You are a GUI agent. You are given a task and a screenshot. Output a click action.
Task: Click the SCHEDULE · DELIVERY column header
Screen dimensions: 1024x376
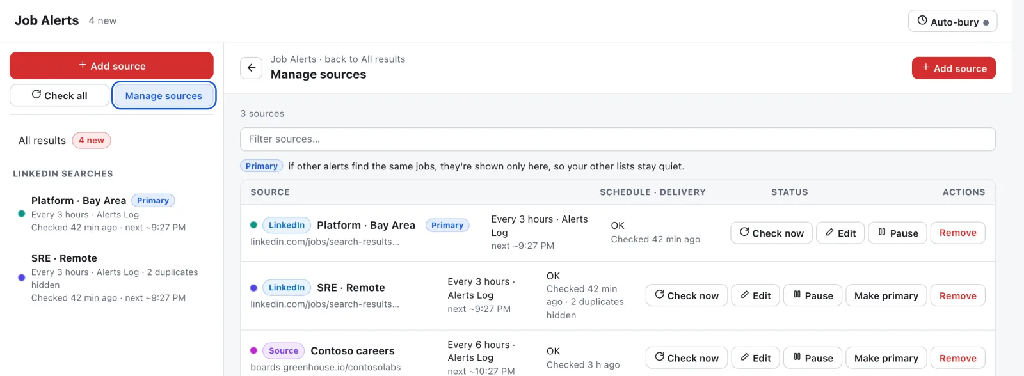click(653, 192)
